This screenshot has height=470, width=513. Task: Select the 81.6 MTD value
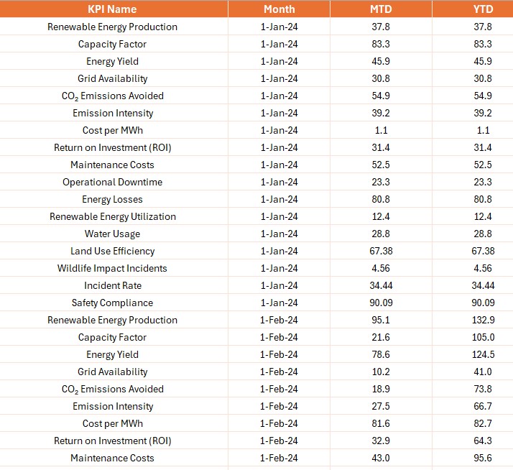coord(381,423)
